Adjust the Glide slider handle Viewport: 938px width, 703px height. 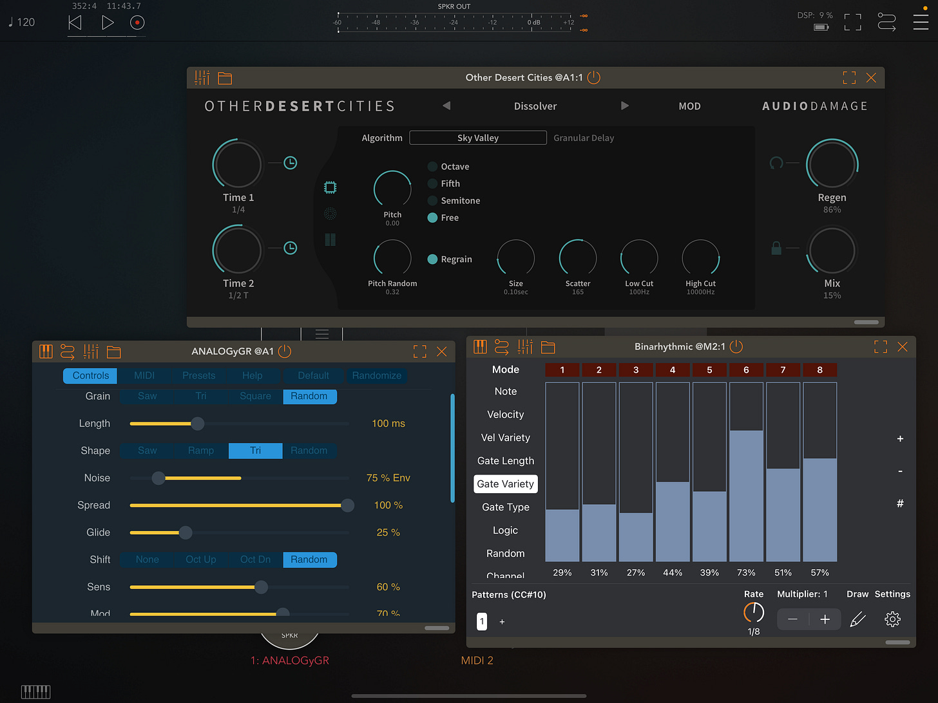tap(186, 532)
